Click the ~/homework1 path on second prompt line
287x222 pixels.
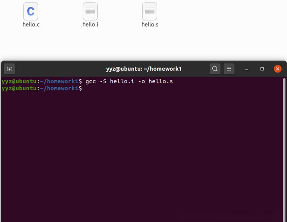point(59,88)
